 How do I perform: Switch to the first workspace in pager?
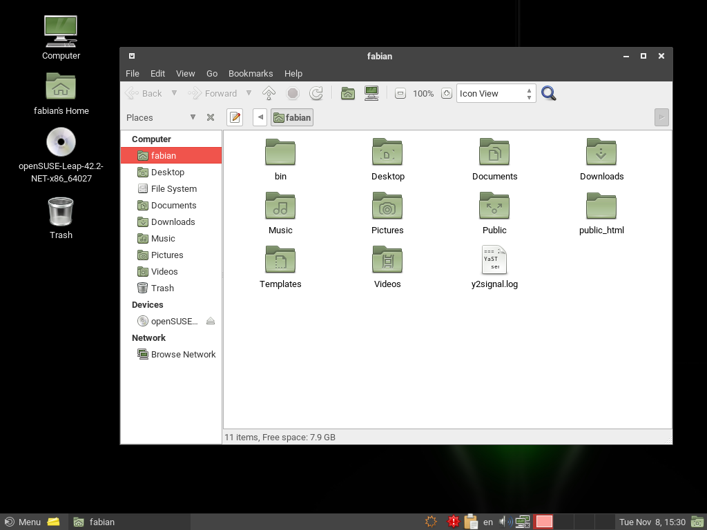click(x=544, y=522)
